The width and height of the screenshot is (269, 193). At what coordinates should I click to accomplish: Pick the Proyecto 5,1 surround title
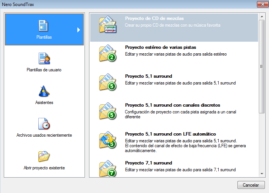148,76
